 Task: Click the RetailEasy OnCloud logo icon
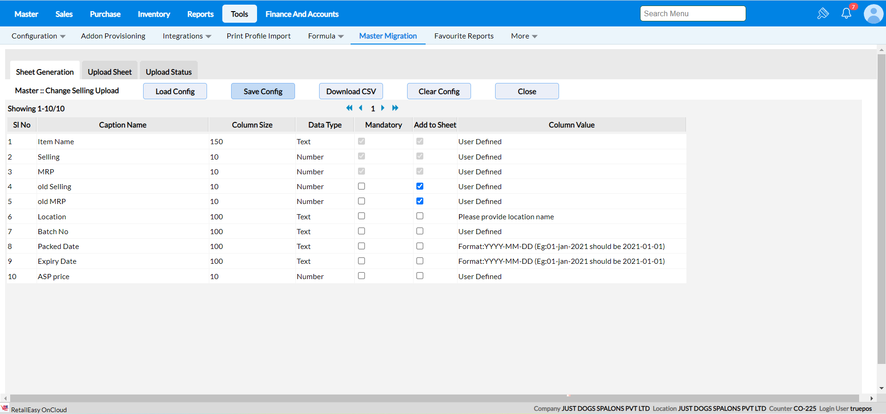pos(5,408)
